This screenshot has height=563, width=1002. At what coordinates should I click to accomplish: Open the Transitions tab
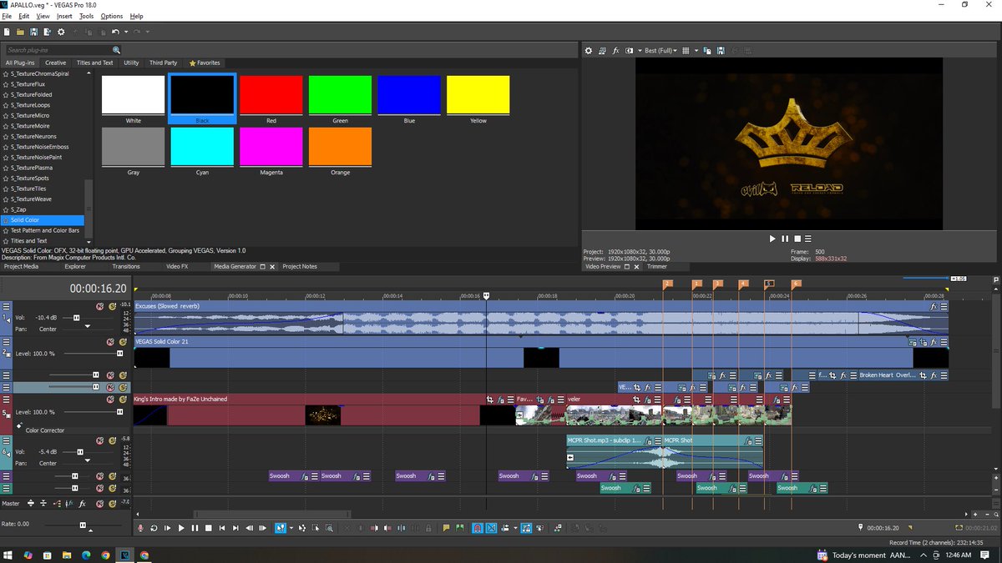tap(126, 266)
